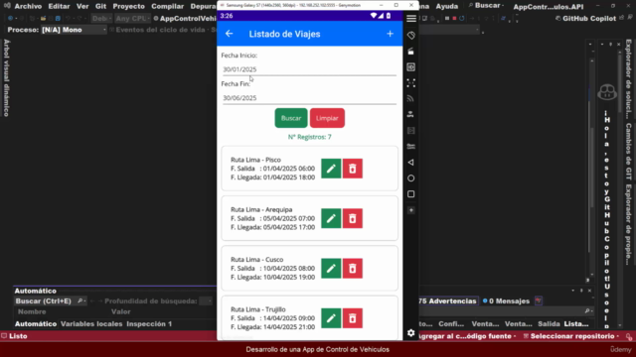Click Agregar al código fuente status button

pos(466,336)
